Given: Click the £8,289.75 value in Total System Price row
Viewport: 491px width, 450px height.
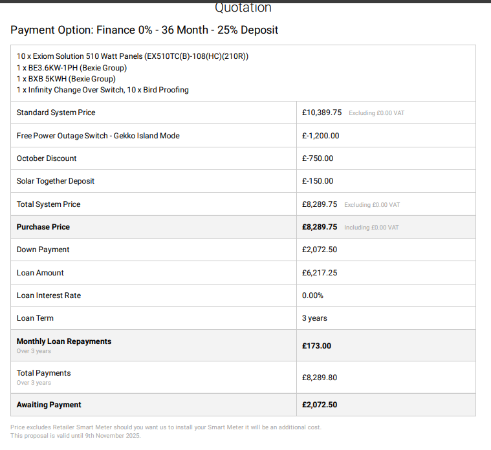Looking at the screenshot, I should click(320, 204).
